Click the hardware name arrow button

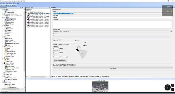coord(171,31)
